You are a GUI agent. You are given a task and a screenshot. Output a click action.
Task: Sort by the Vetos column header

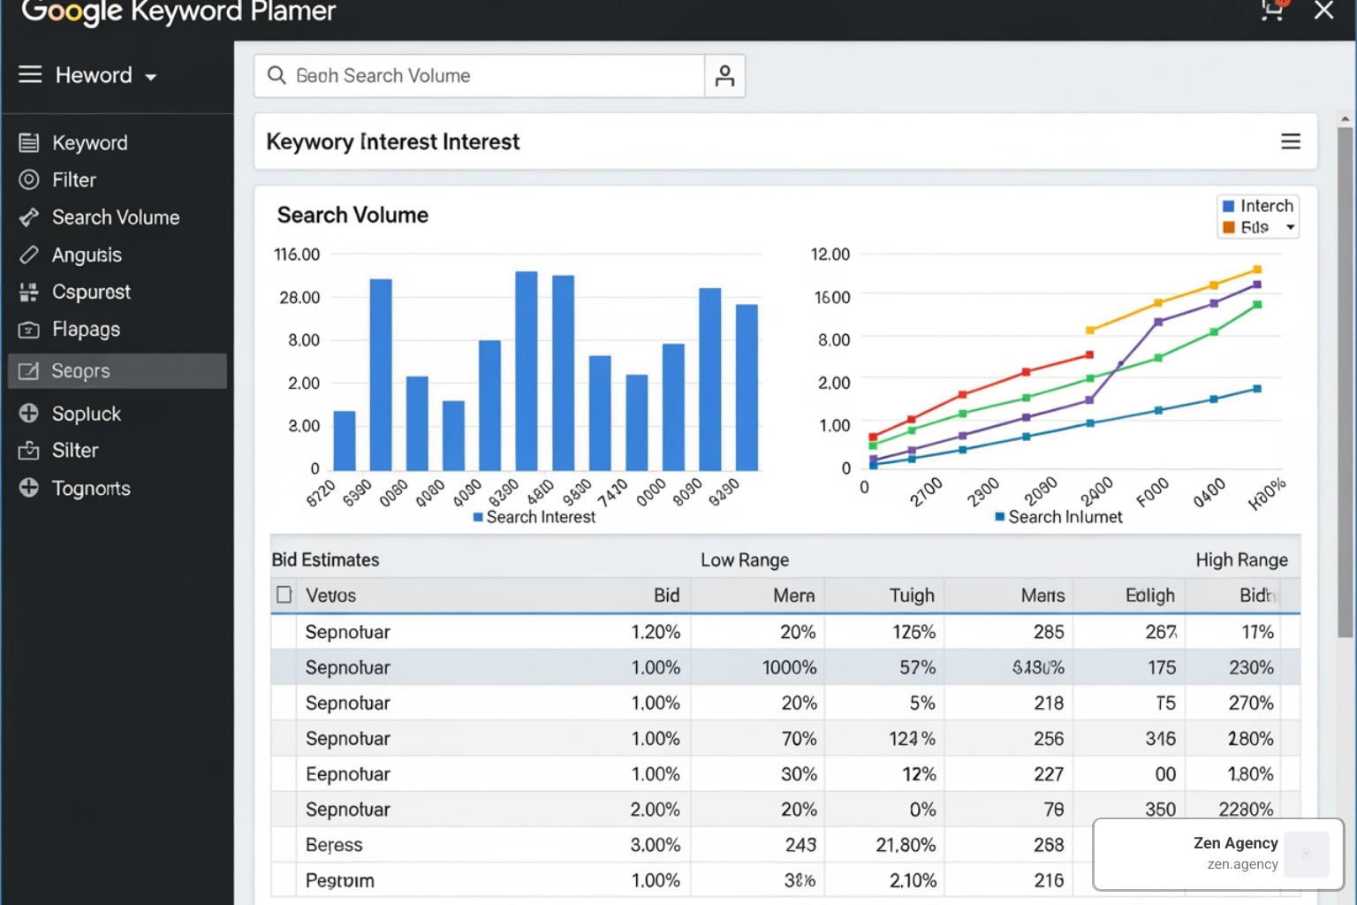click(331, 596)
